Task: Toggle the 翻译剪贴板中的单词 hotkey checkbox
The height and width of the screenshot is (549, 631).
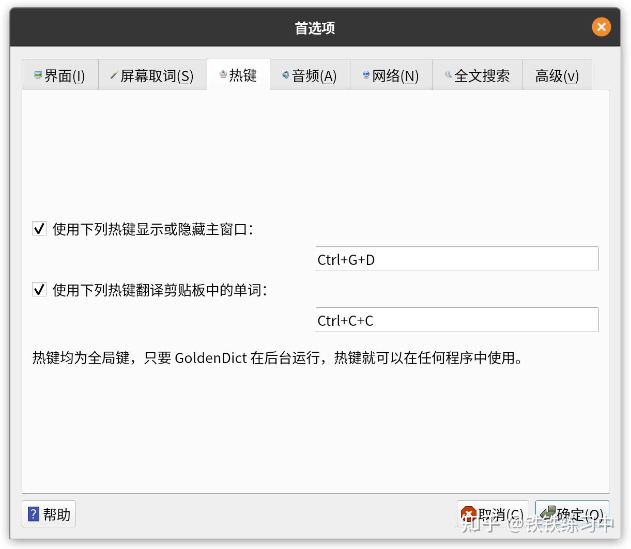Action: click(x=39, y=289)
